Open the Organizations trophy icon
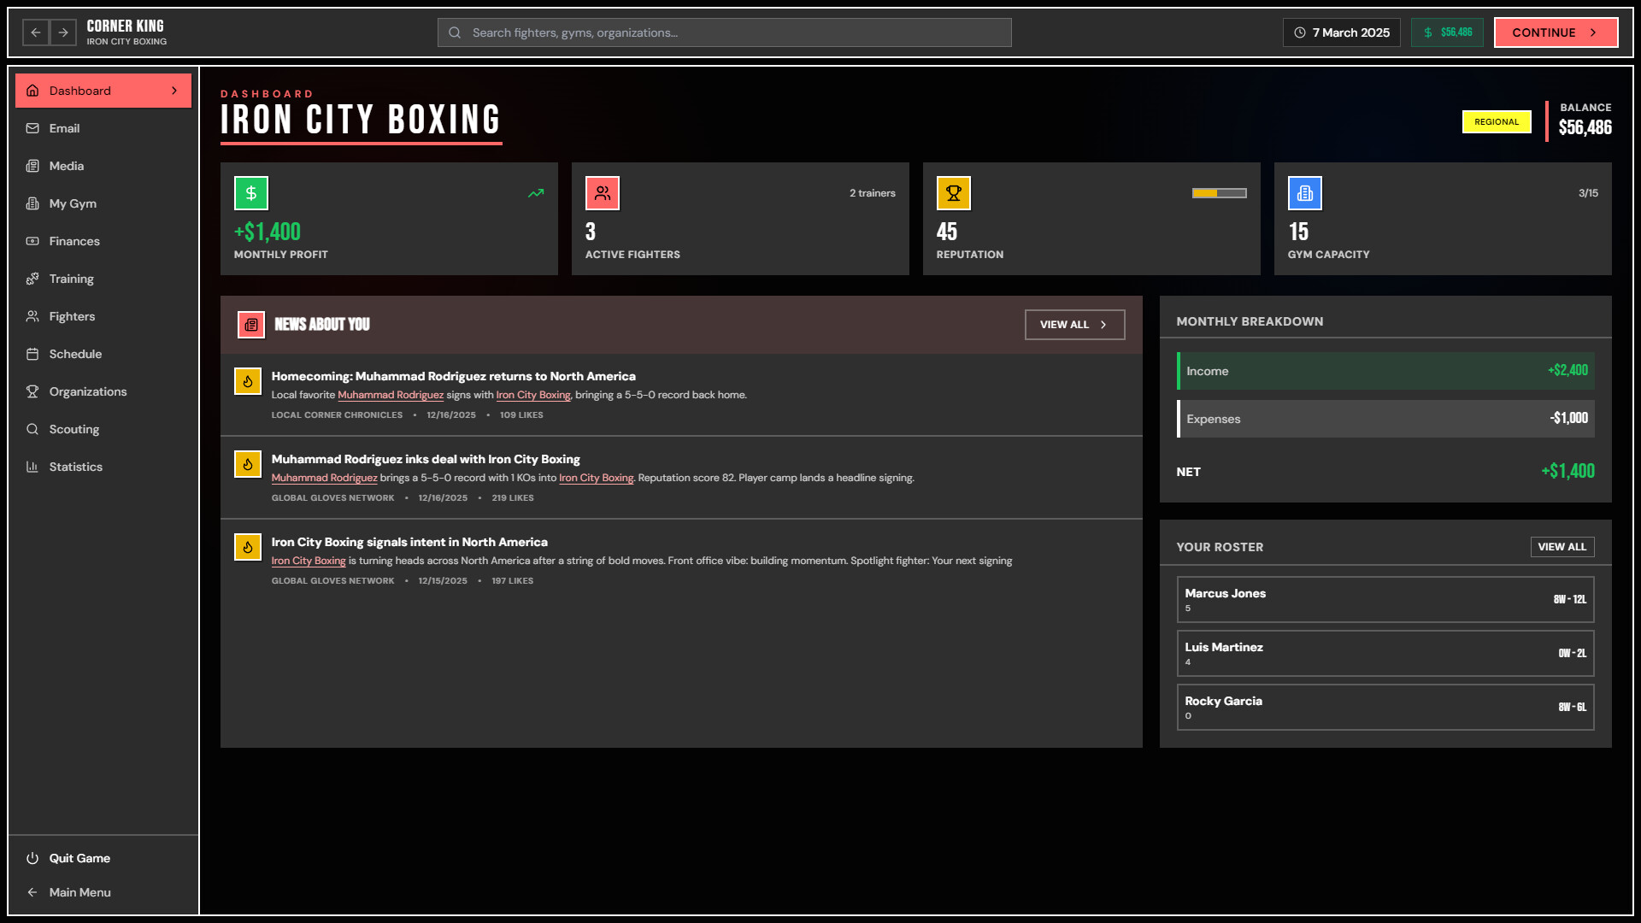The width and height of the screenshot is (1641, 923). (32, 391)
